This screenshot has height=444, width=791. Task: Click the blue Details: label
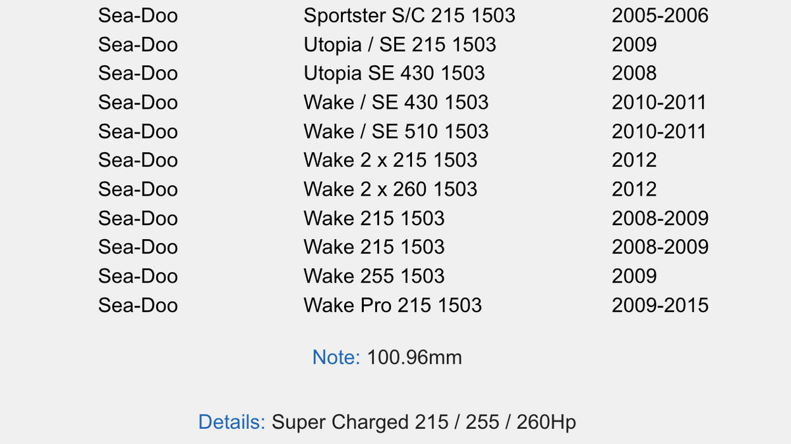coord(232,422)
